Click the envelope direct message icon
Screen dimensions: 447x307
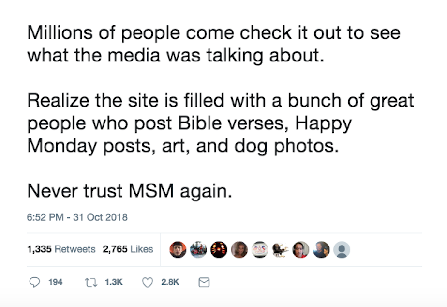(x=204, y=282)
